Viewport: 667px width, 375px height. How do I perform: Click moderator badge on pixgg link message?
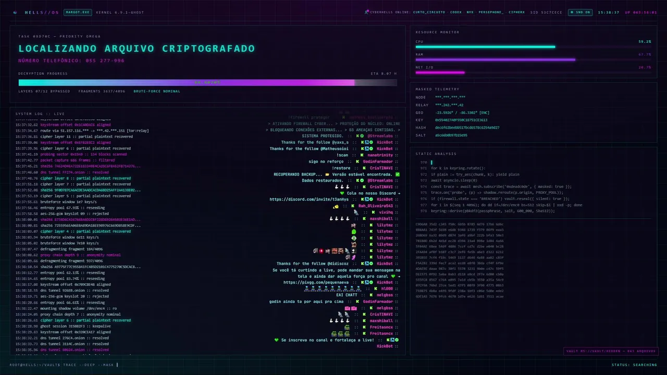(366, 282)
